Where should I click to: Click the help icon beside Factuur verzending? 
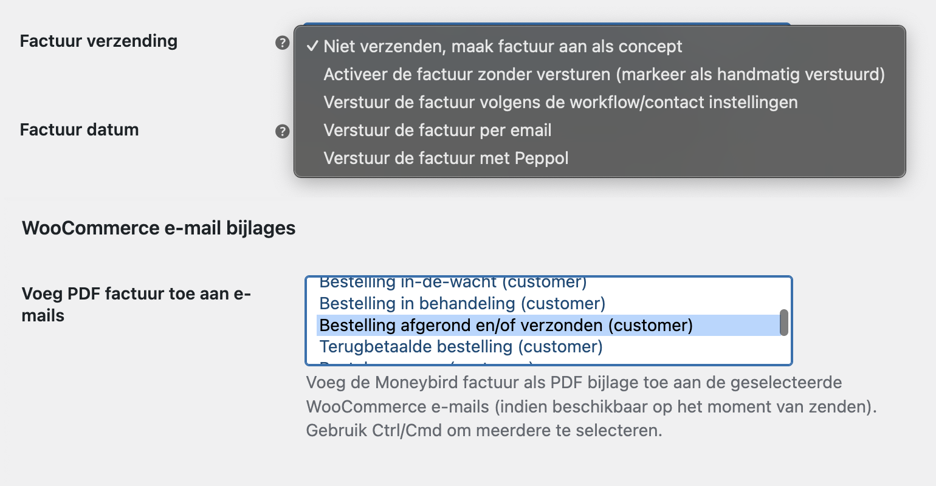282,43
